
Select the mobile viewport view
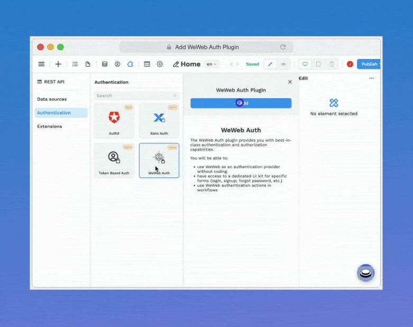332,64
